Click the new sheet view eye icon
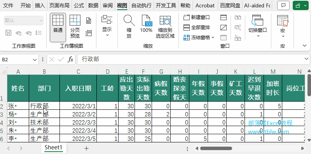The image size is (311, 154). pyautogui.click(x=29, y=33)
